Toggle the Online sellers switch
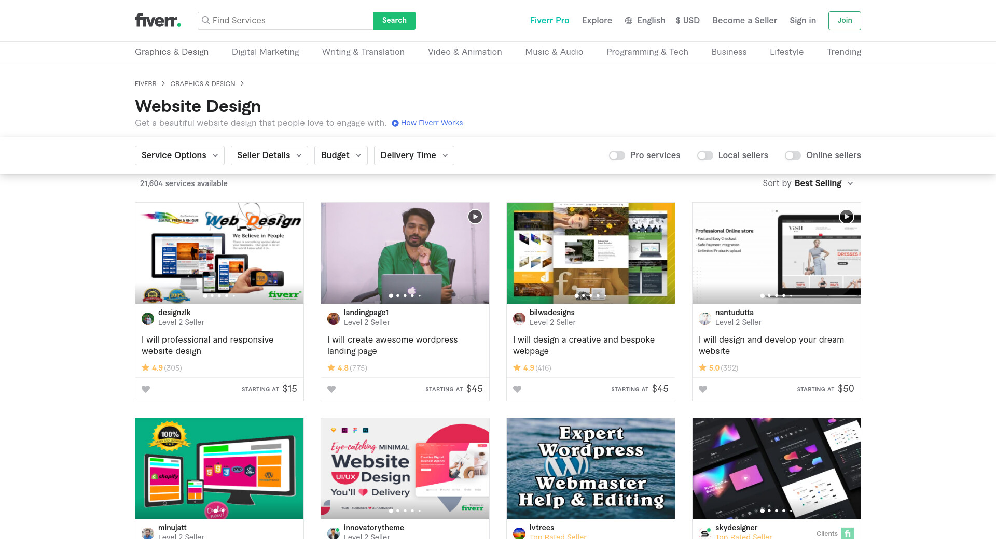The image size is (996, 539). pos(793,155)
